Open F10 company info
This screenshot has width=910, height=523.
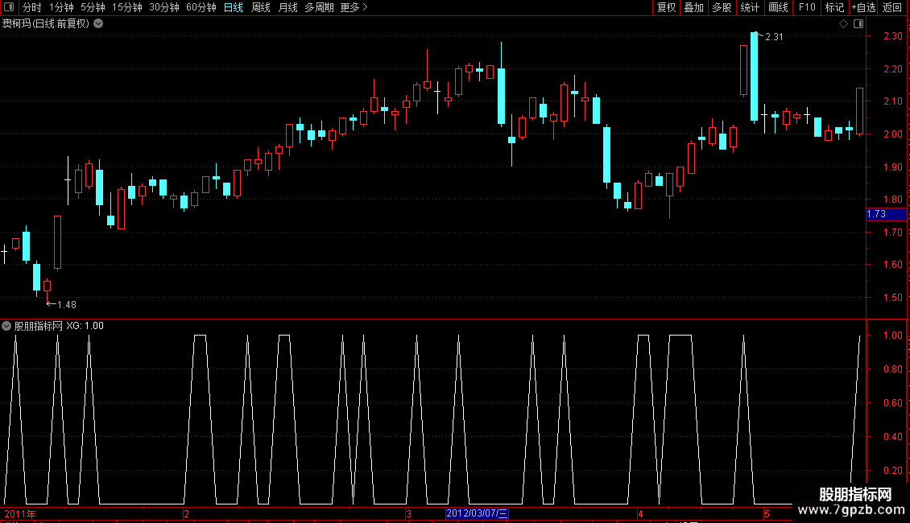click(807, 7)
